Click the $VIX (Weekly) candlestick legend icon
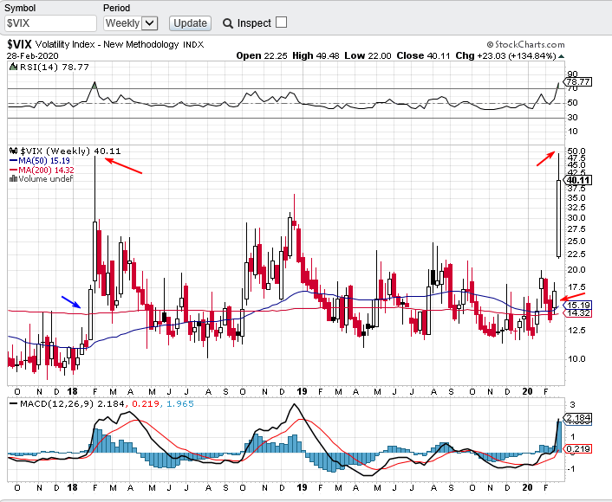 tap(14, 151)
